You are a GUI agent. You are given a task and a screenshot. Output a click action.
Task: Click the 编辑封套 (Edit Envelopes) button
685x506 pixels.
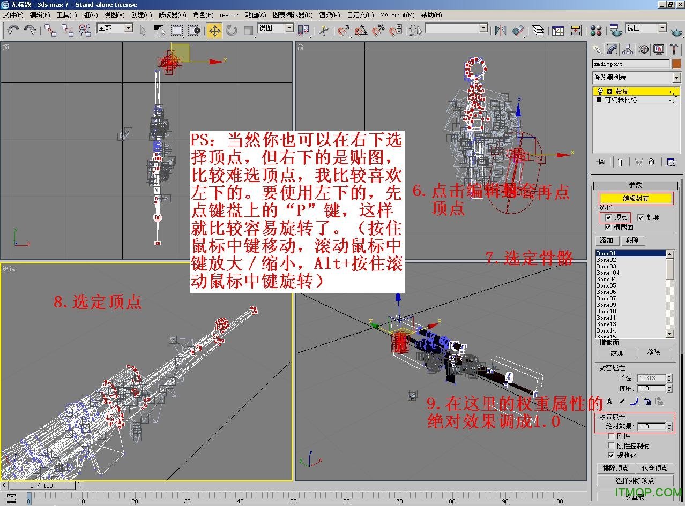pyautogui.click(x=636, y=199)
